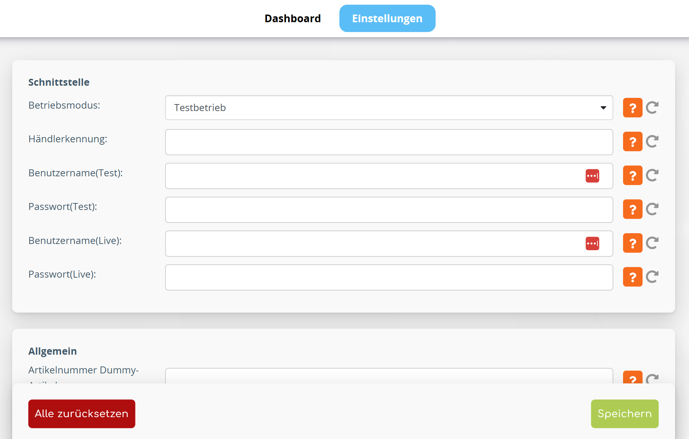The image size is (689, 439).
Task: Reset the Passwort(Test) field
Action: [652, 209]
